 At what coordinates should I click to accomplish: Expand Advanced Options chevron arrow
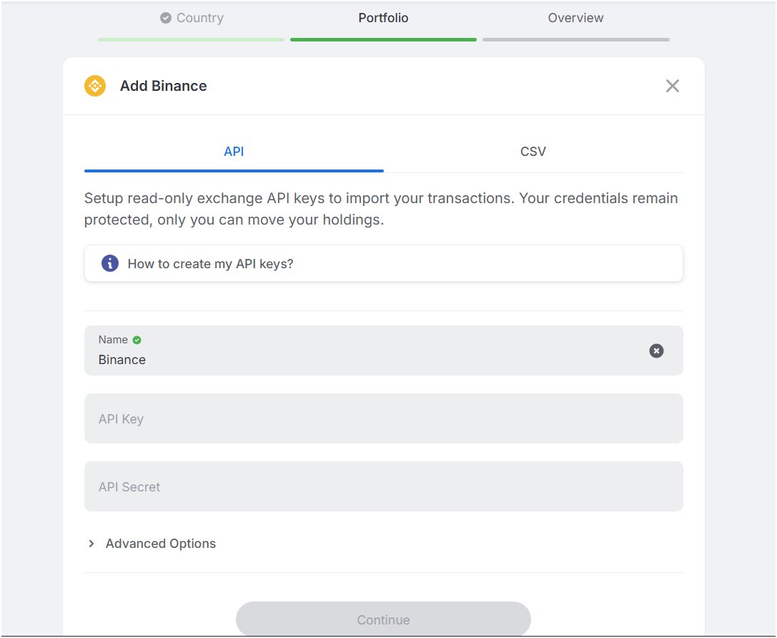(x=91, y=544)
